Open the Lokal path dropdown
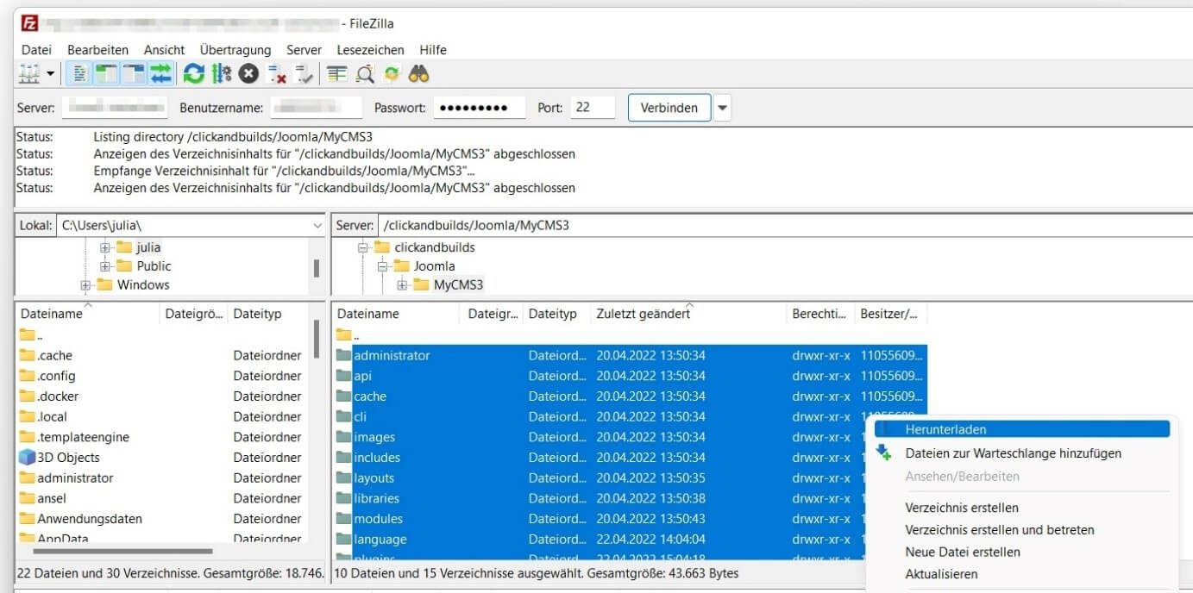The height and width of the screenshot is (593, 1193). point(317,226)
